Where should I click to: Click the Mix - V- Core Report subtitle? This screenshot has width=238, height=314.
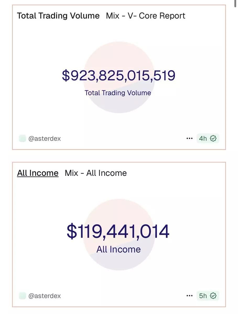(146, 16)
